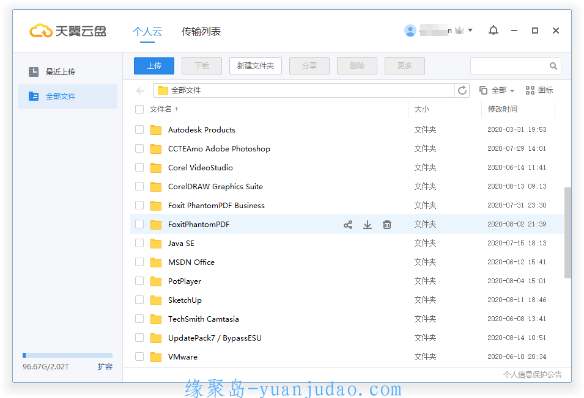Click the Corel VideoStudio folder icon
This screenshot has height=398, width=584.
pyautogui.click(x=156, y=168)
